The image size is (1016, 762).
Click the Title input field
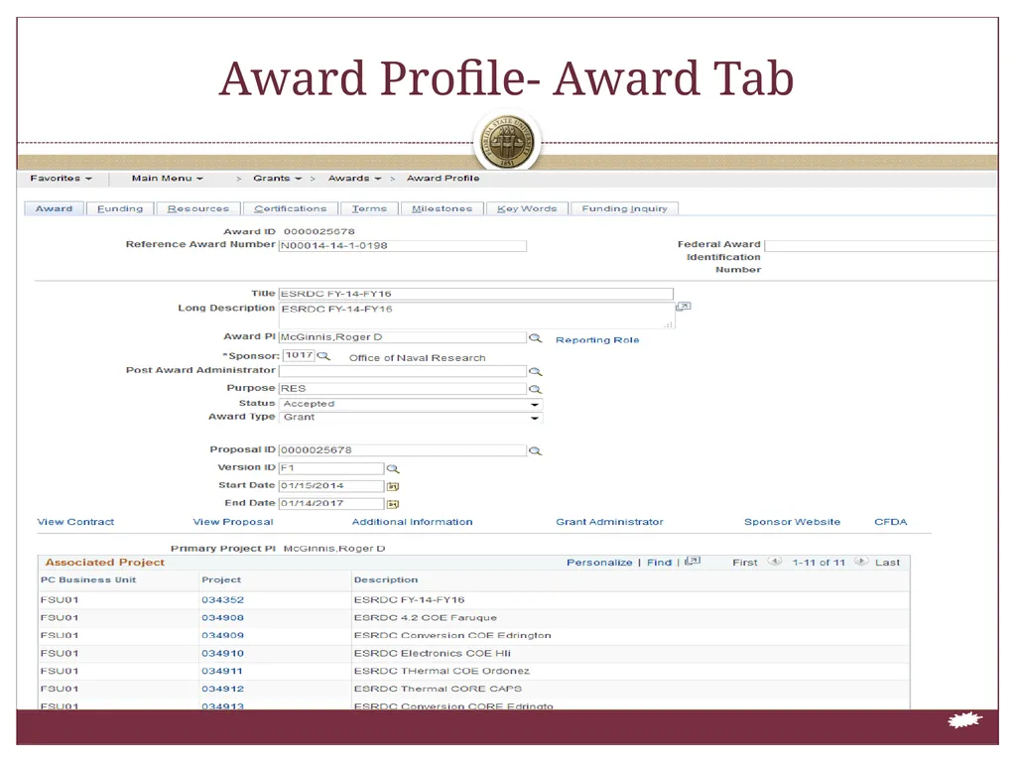[475, 294]
